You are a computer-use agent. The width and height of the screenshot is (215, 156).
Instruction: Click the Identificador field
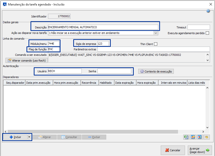click(x=59, y=16)
